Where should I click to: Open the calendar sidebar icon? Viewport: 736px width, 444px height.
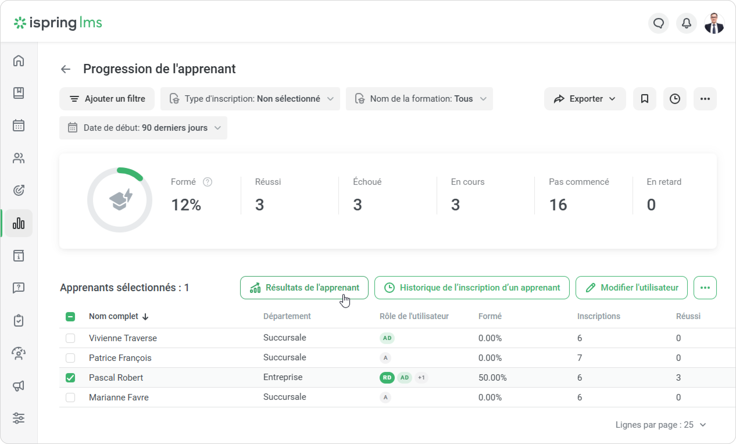point(19,126)
